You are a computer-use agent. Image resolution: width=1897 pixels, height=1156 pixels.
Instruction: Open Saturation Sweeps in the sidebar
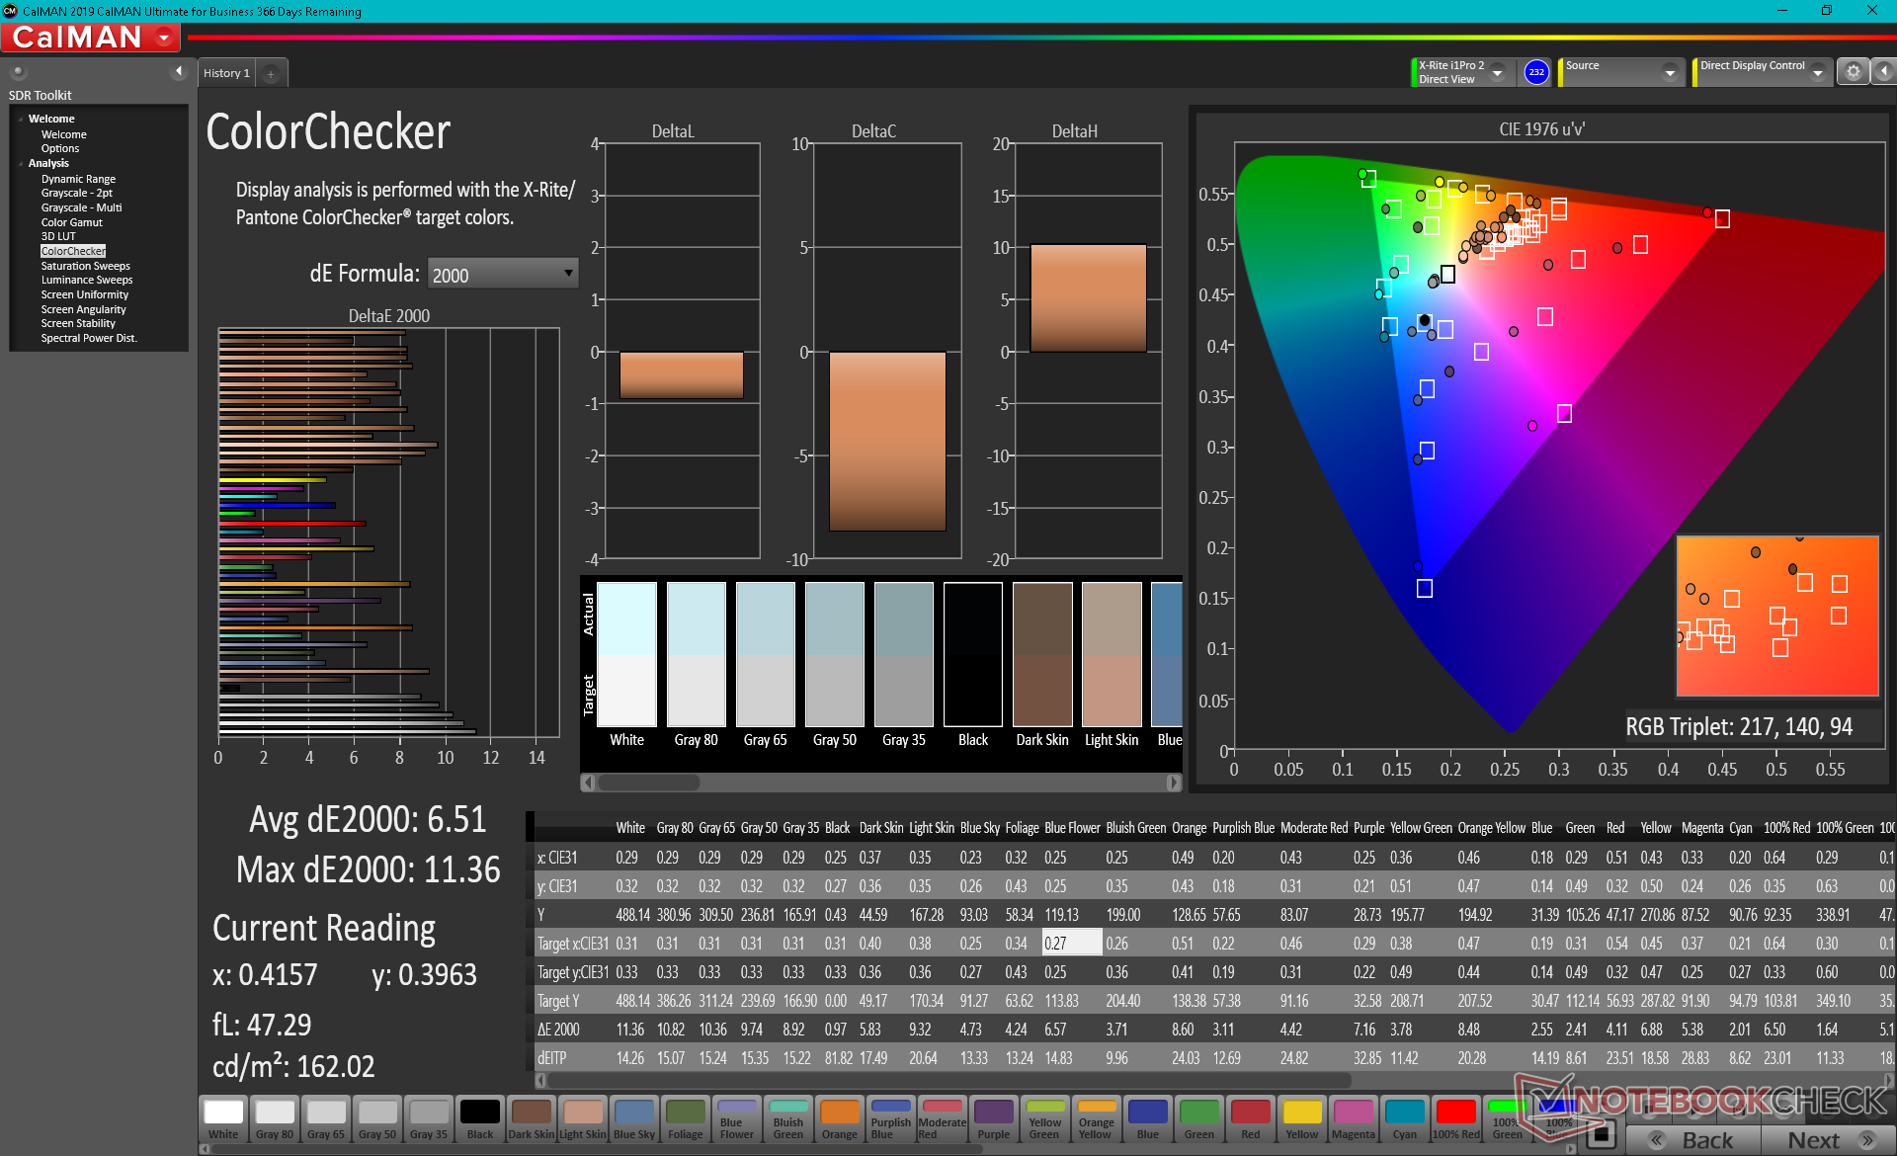pos(85,266)
